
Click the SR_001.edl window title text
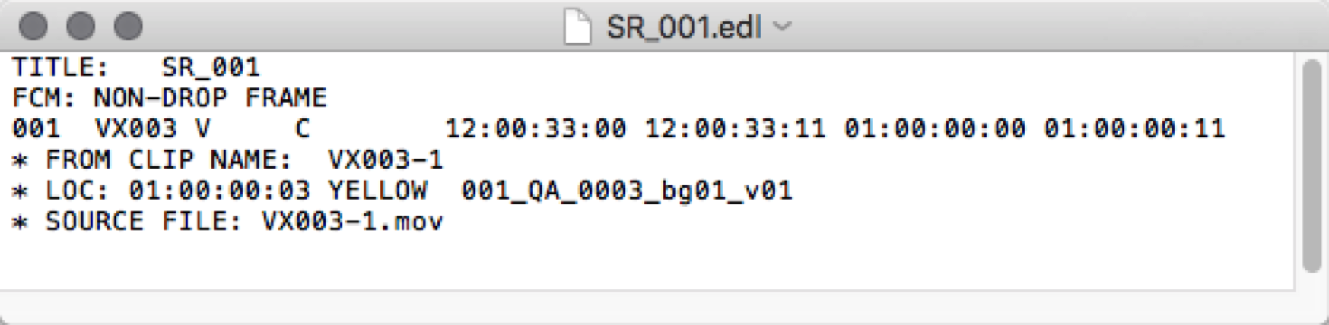(683, 27)
